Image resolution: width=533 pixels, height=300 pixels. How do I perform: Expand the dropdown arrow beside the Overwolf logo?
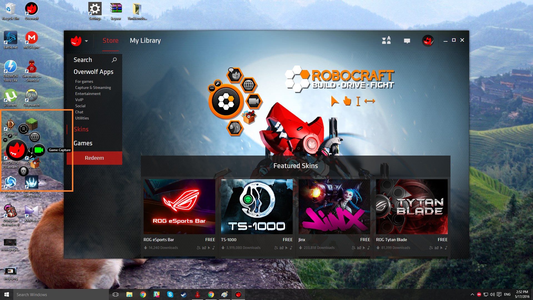86,41
